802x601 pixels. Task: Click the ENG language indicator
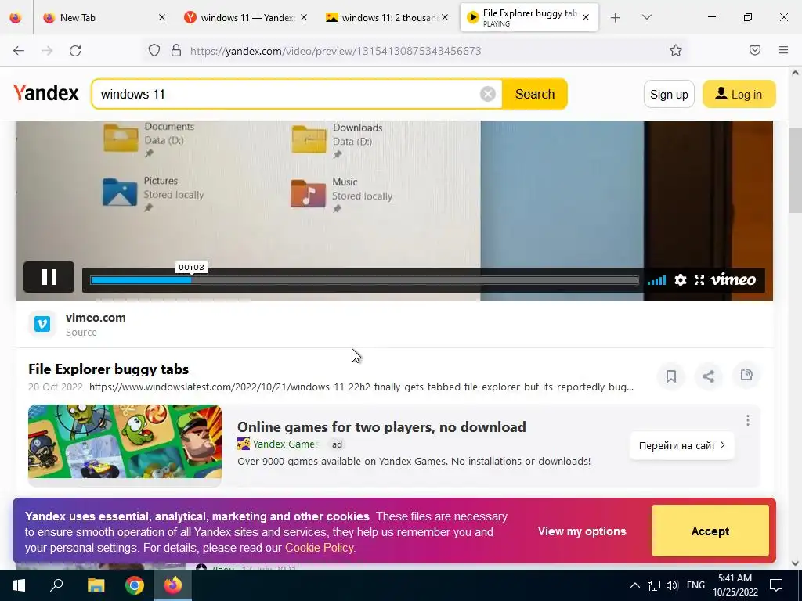(x=695, y=585)
